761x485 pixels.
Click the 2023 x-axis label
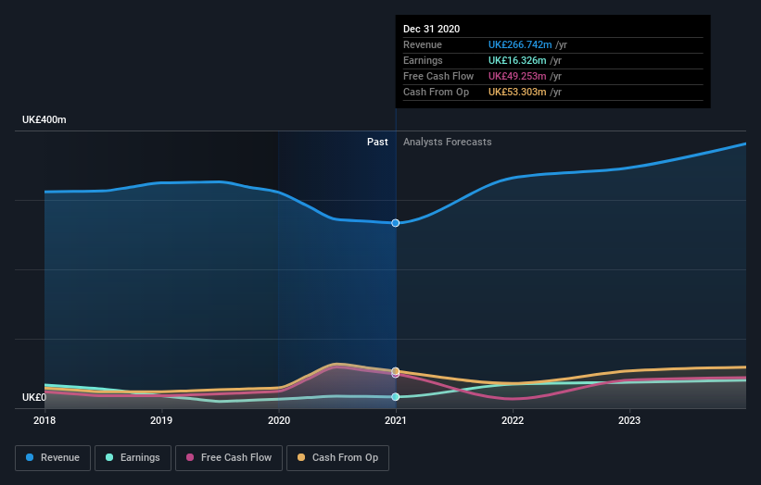click(629, 420)
